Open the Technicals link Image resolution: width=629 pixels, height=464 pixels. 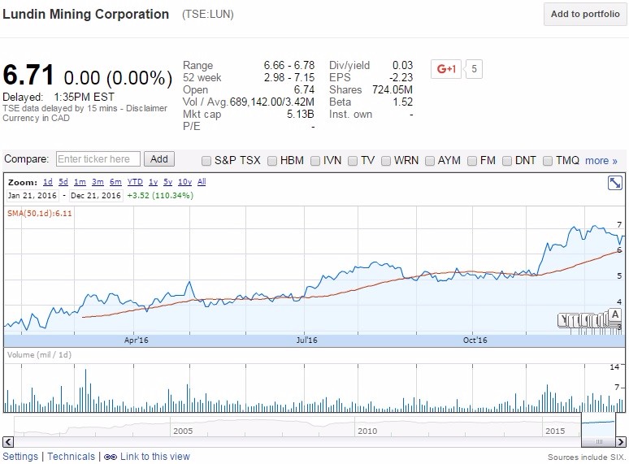pos(71,457)
